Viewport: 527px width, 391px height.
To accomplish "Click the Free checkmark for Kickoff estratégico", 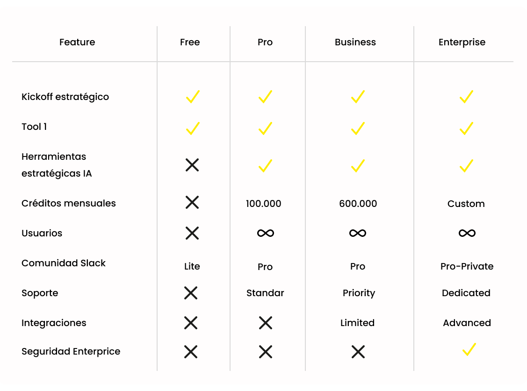I will 192,97.
